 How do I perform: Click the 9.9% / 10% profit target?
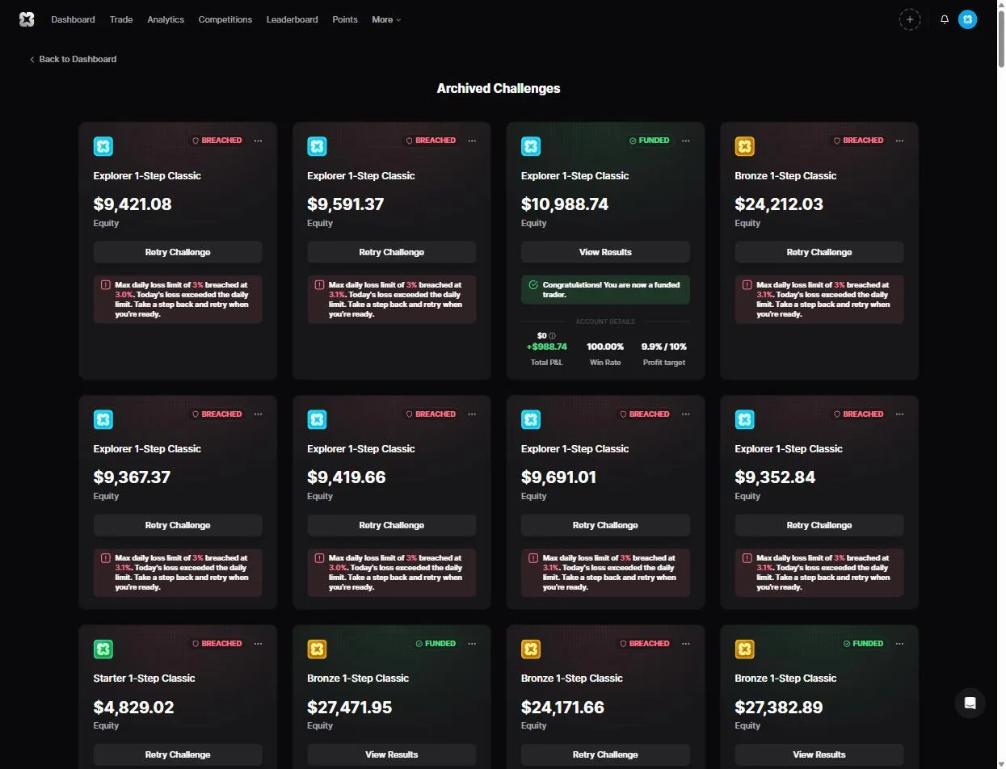[664, 347]
